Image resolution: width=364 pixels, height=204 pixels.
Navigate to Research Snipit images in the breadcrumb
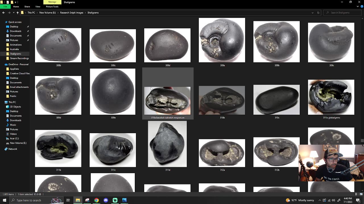[72, 13]
